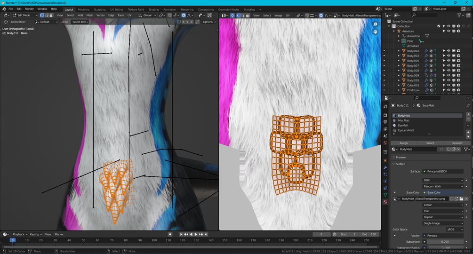Open the File menu

11,9
